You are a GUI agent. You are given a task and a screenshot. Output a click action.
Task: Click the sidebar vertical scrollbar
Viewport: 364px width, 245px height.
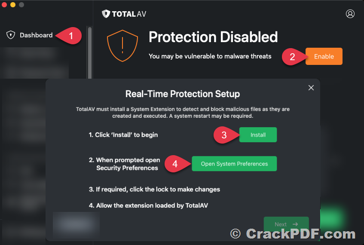coord(90,52)
